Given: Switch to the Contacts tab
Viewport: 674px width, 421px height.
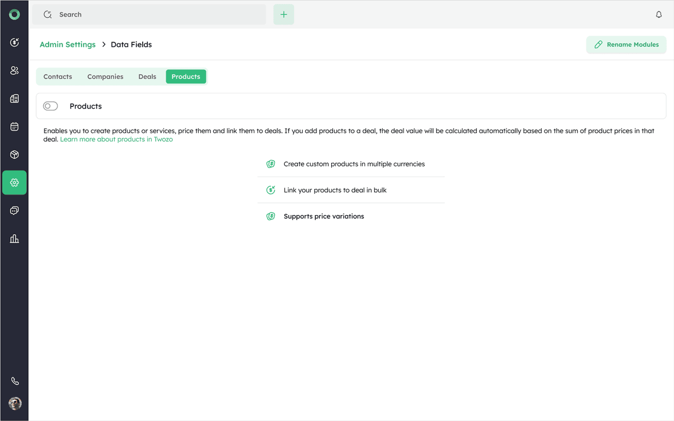Looking at the screenshot, I should pos(58,77).
